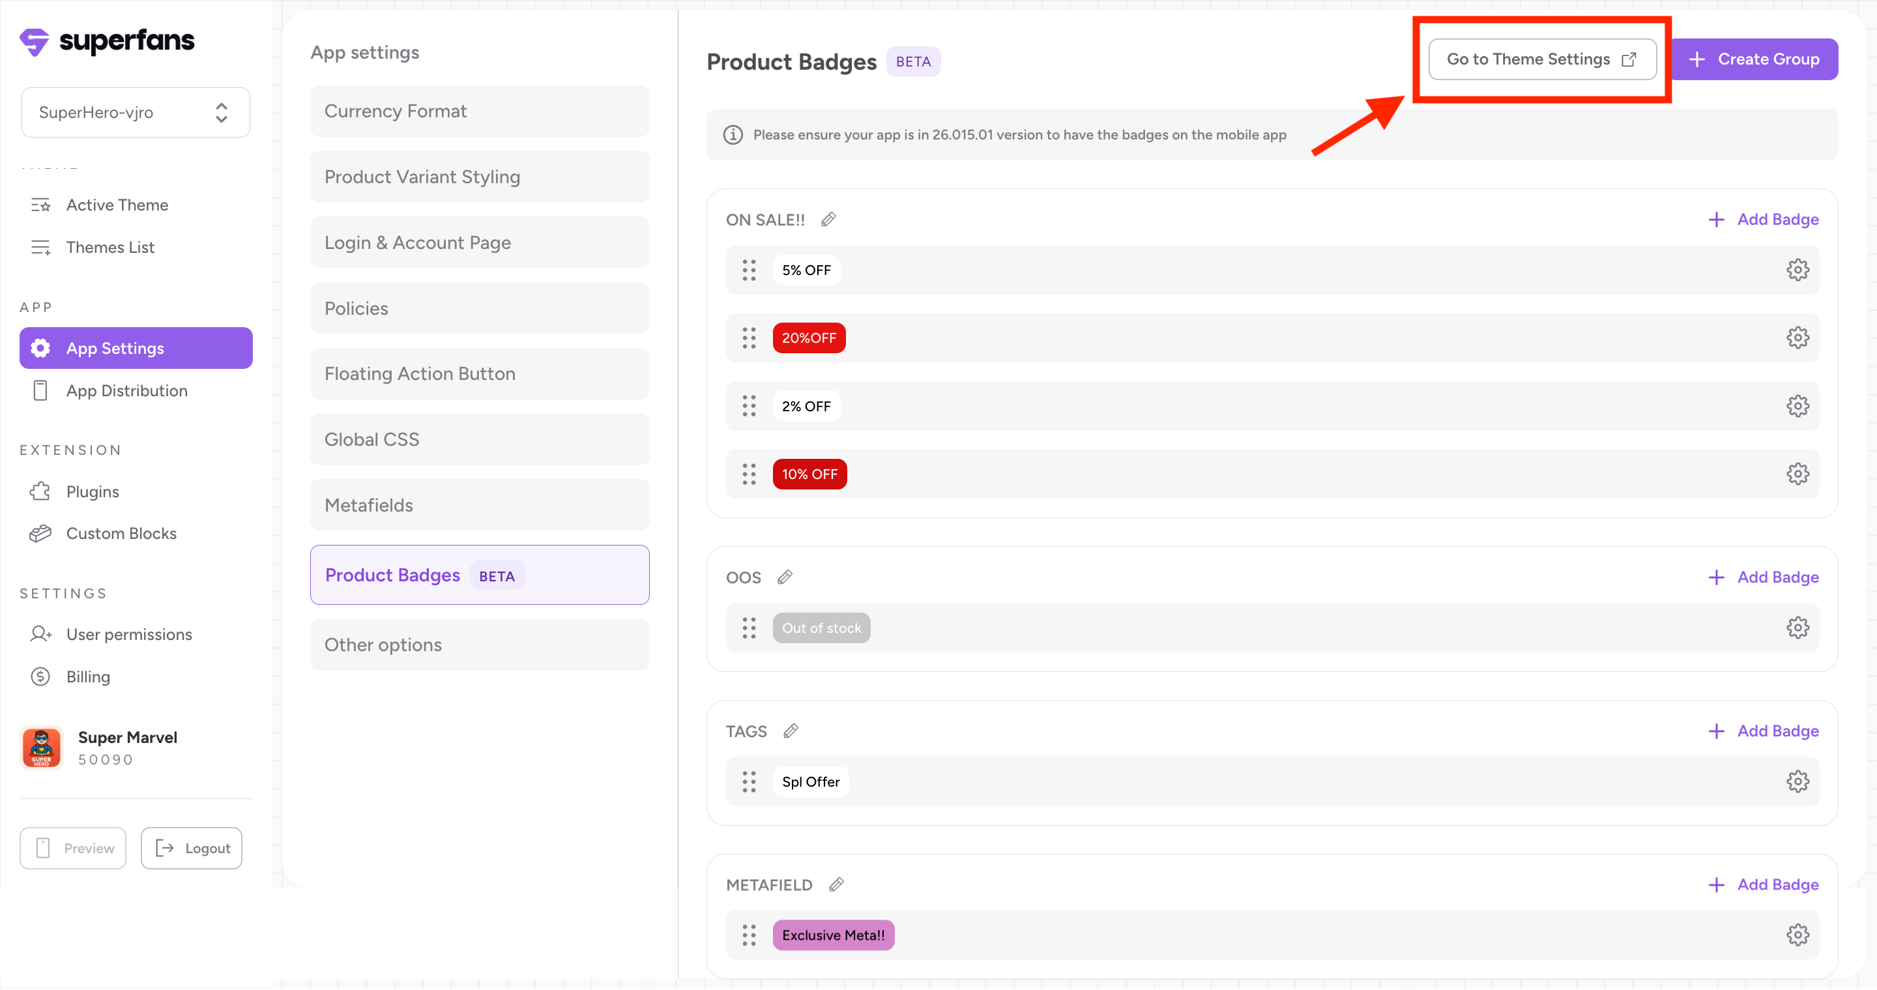
Task: Edit the OOS group name pencil
Action: pos(785,577)
